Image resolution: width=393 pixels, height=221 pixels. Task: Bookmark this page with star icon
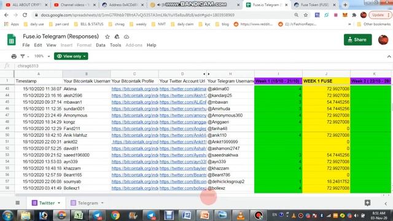(x=306, y=15)
